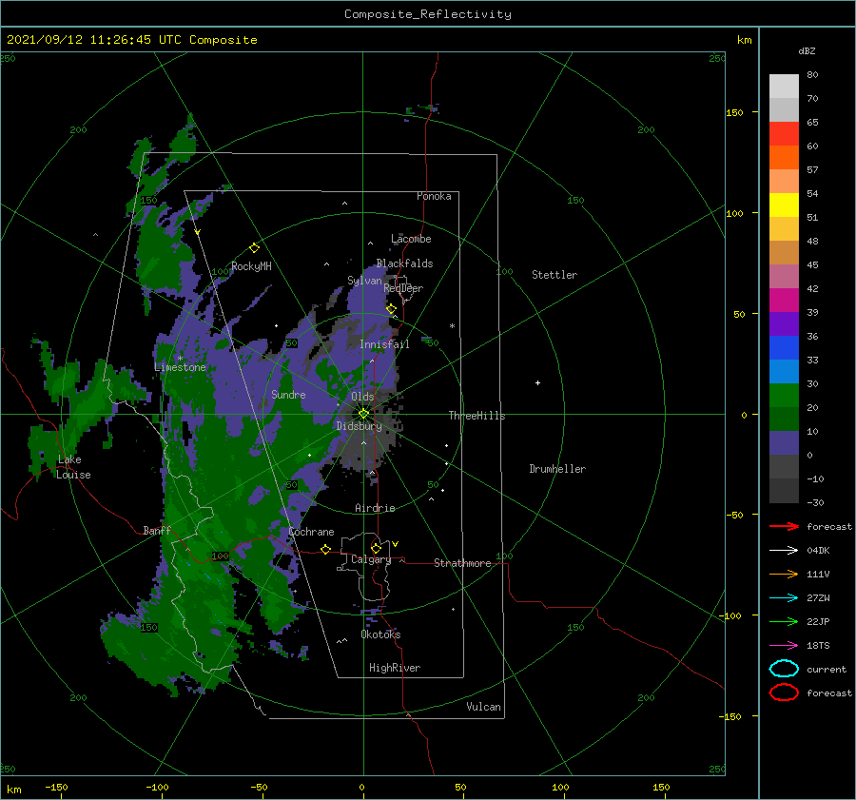856x800 pixels.
Task: Click the Banff town label
Action: click(157, 530)
